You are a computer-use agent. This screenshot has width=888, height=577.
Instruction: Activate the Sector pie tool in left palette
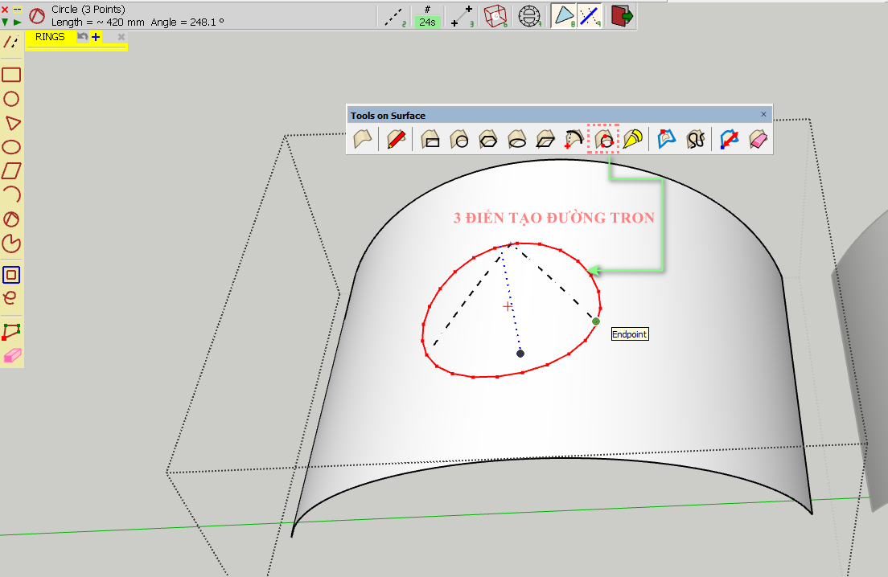click(11, 243)
